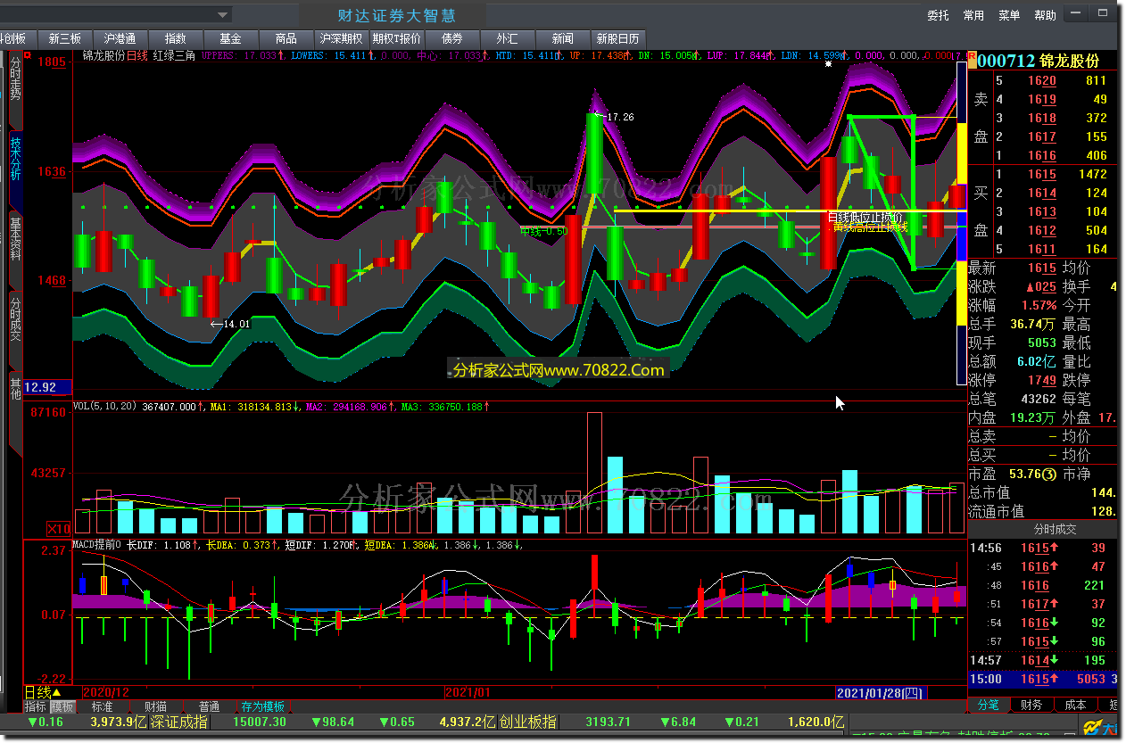The width and height of the screenshot is (1126, 743).
Task: Open the 新三板 market tab
Action: [64, 39]
